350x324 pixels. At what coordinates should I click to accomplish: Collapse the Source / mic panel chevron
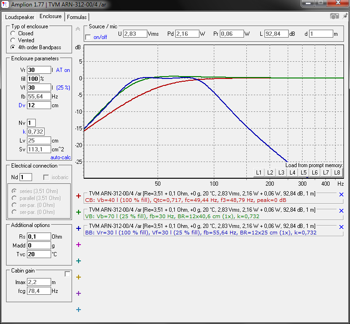(x=78, y=29)
